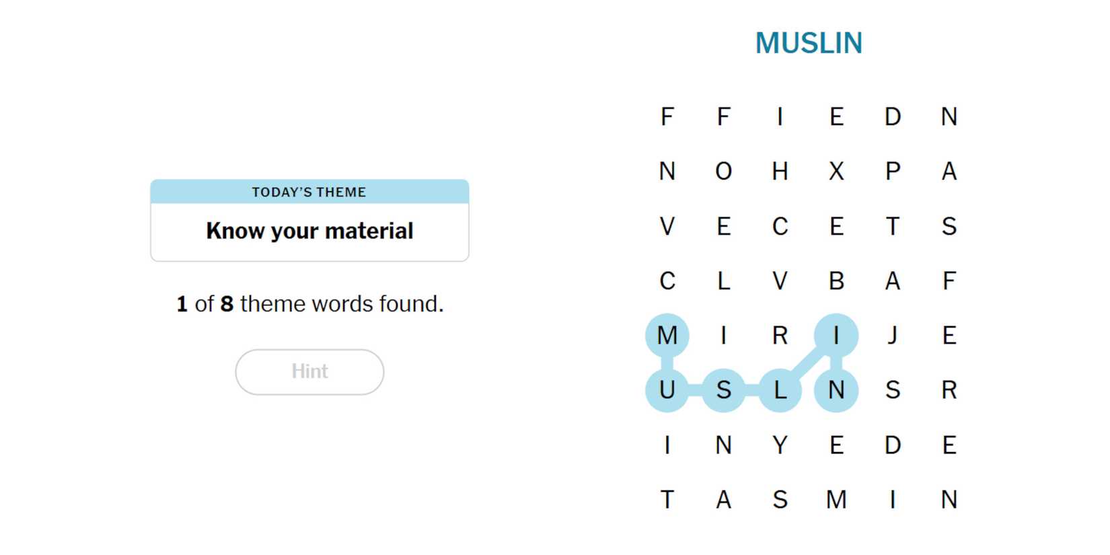The width and height of the screenshot is (1110, 555).
Task: Tap the letter Y in the grid
Action: (780, 445)
